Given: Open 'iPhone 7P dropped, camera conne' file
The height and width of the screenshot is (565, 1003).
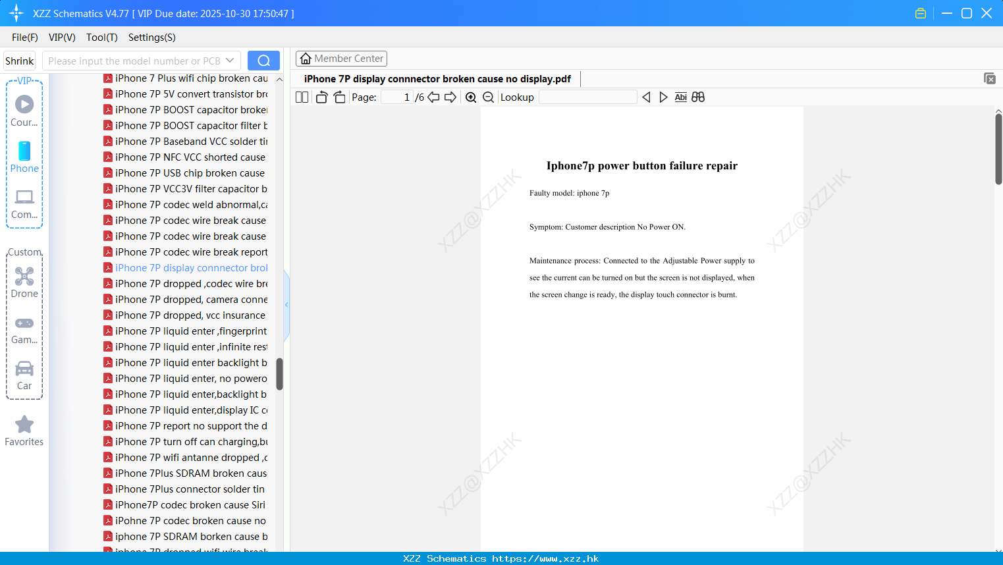Looking at the screenshot, I should pos(186,300).
